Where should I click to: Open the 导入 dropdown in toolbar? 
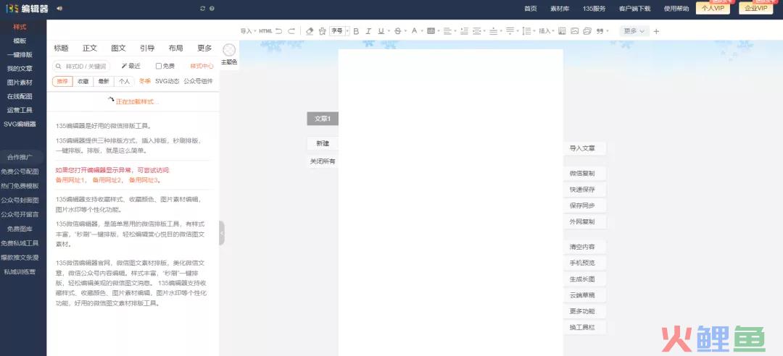coord(248,31)
